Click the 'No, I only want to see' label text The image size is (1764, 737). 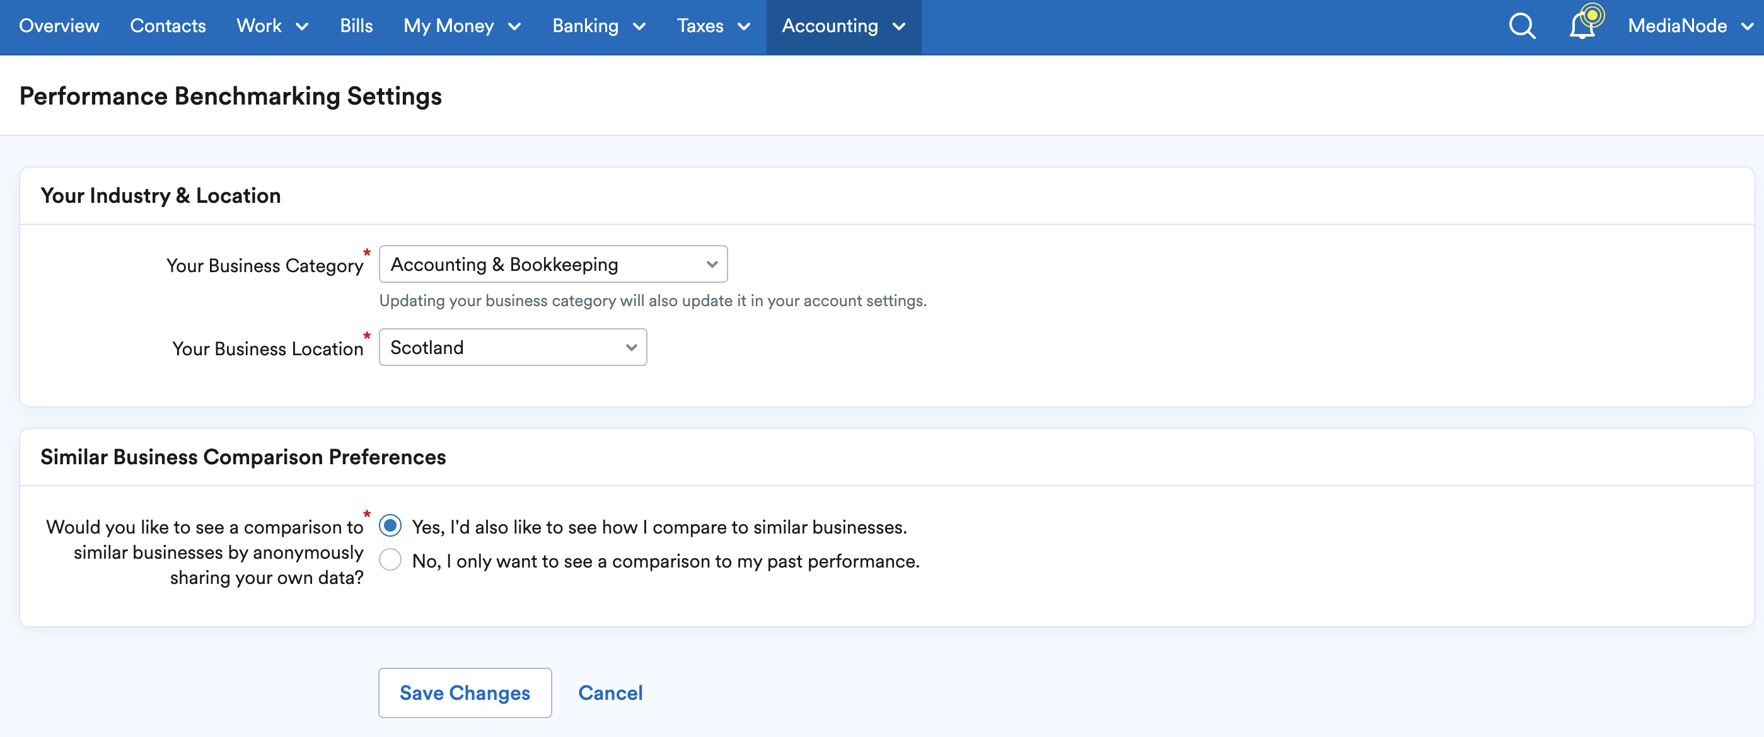(666, 561)
